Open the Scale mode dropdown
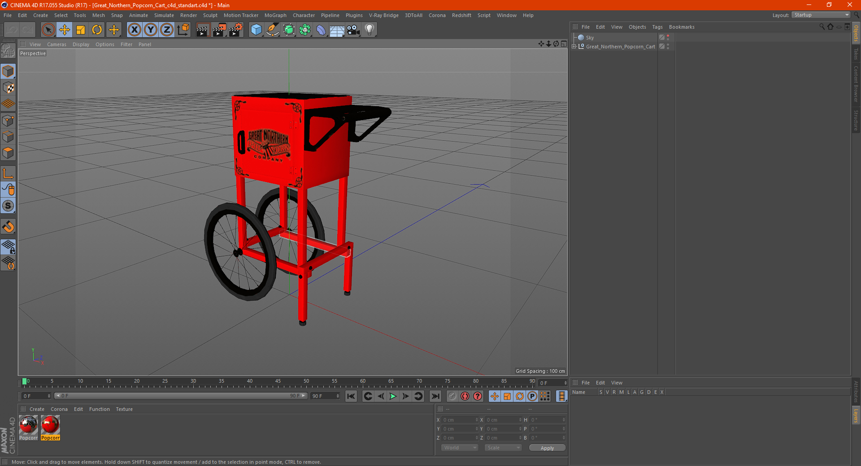 tap(503, 448)
